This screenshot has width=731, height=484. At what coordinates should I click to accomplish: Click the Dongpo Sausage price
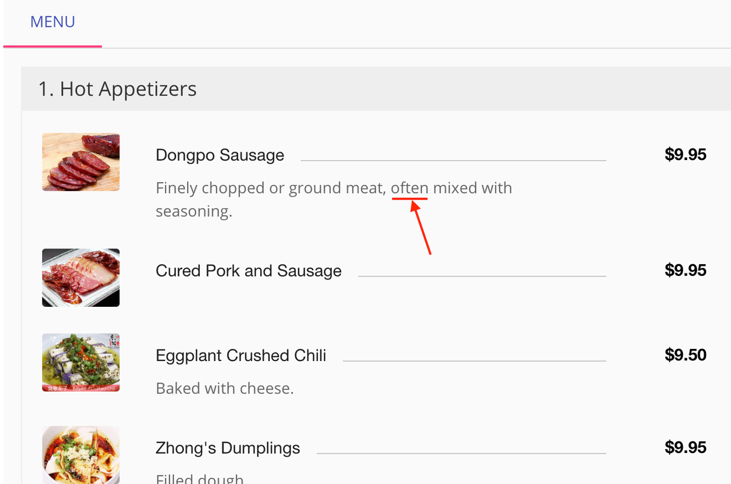pos(685,155)
